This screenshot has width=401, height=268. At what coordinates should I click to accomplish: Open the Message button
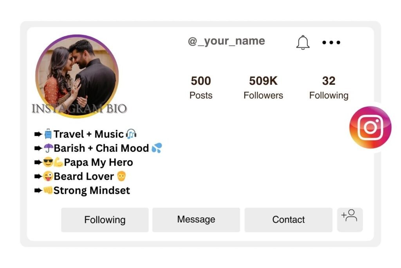[196, 220]
